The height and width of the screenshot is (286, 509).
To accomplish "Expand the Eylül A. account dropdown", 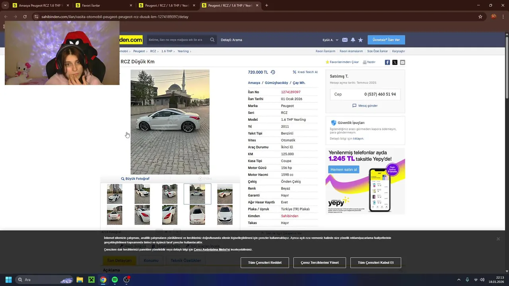I will click(330, 40).
